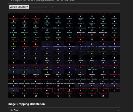Select the Tough Gloves 1 thumbnail
133x112 pixels.
[81, 71]
